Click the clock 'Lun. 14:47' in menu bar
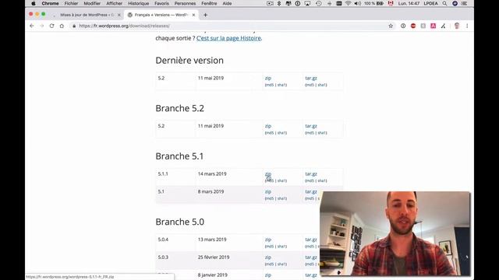 click(x=409, y=3)
